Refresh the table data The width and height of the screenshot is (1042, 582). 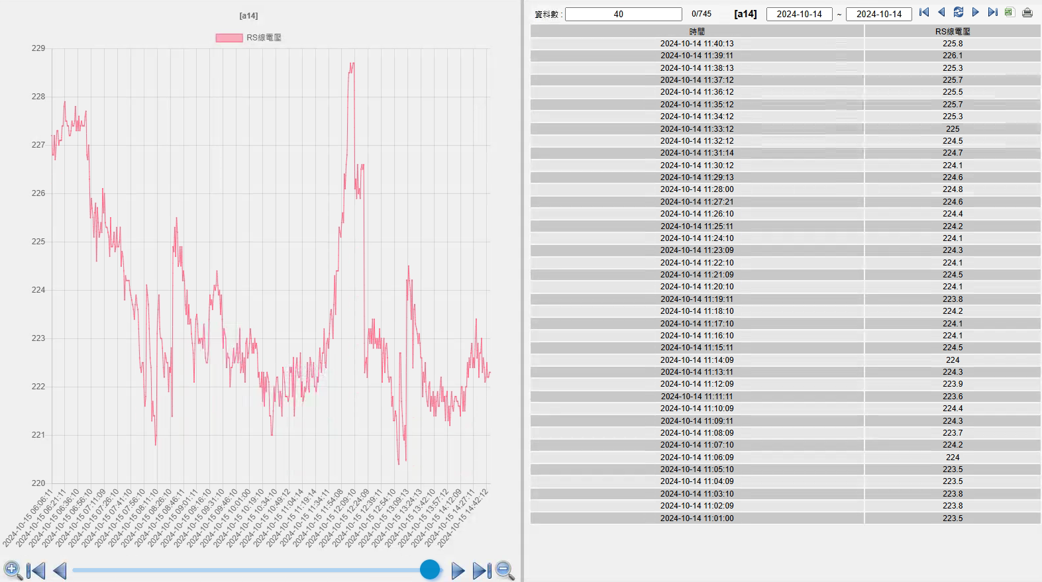[958, 13]
